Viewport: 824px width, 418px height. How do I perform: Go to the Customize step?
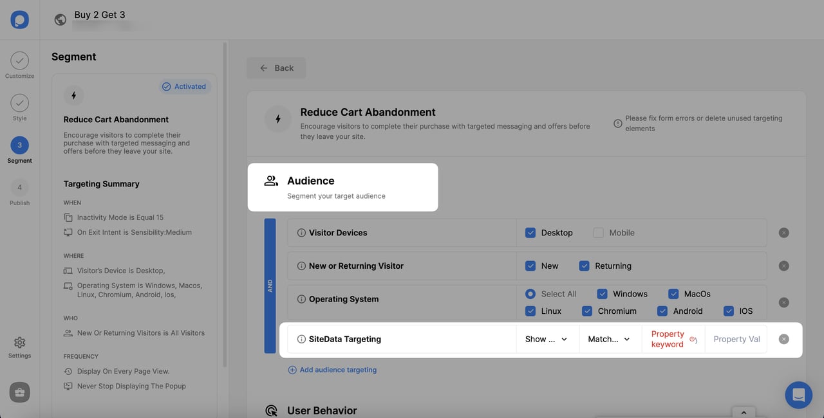click(x=19, y=66)
